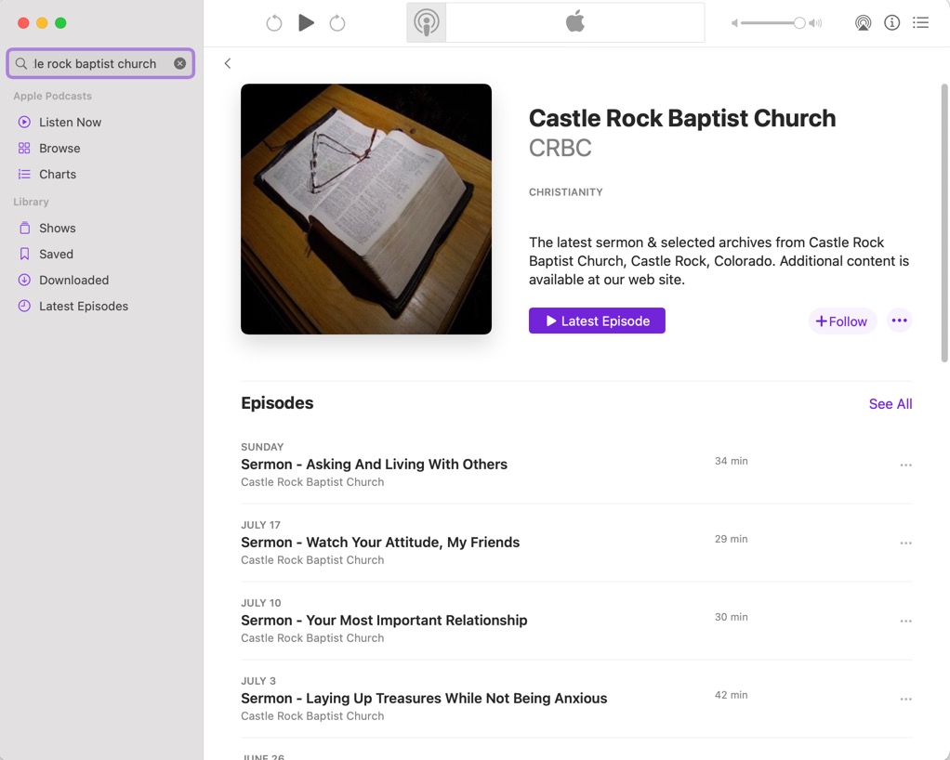Follow the Castle Rock Baptist Church show
950x760 pixels.
tap(841, 321)
